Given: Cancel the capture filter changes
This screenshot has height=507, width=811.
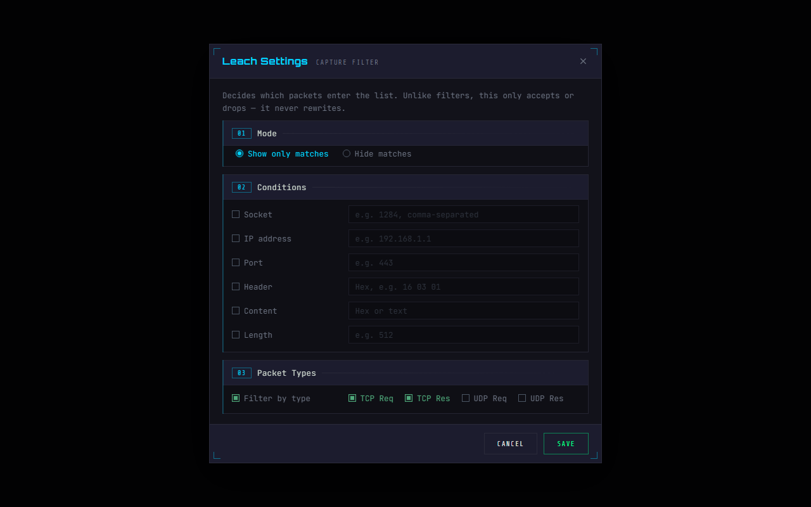Looking at the screenshot, I should [x=511, y=444].
